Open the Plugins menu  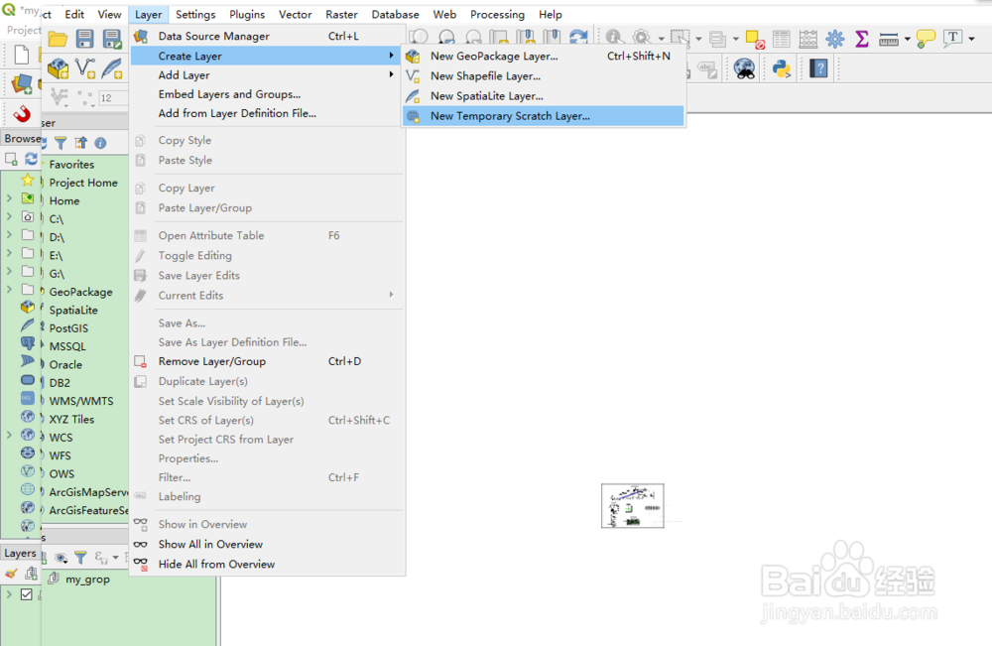[x=247, y=15]
